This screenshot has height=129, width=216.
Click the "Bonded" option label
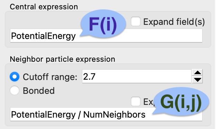39,91
